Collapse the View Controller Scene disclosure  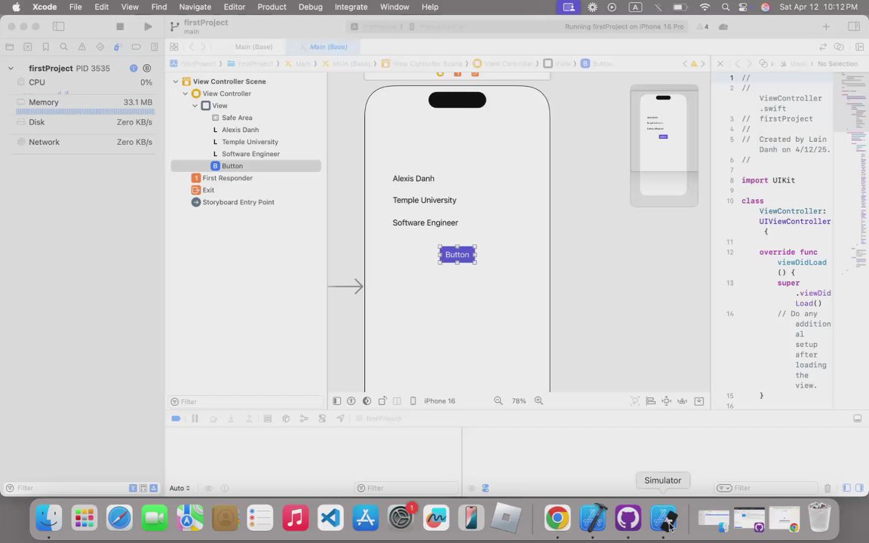pos(176,81)
